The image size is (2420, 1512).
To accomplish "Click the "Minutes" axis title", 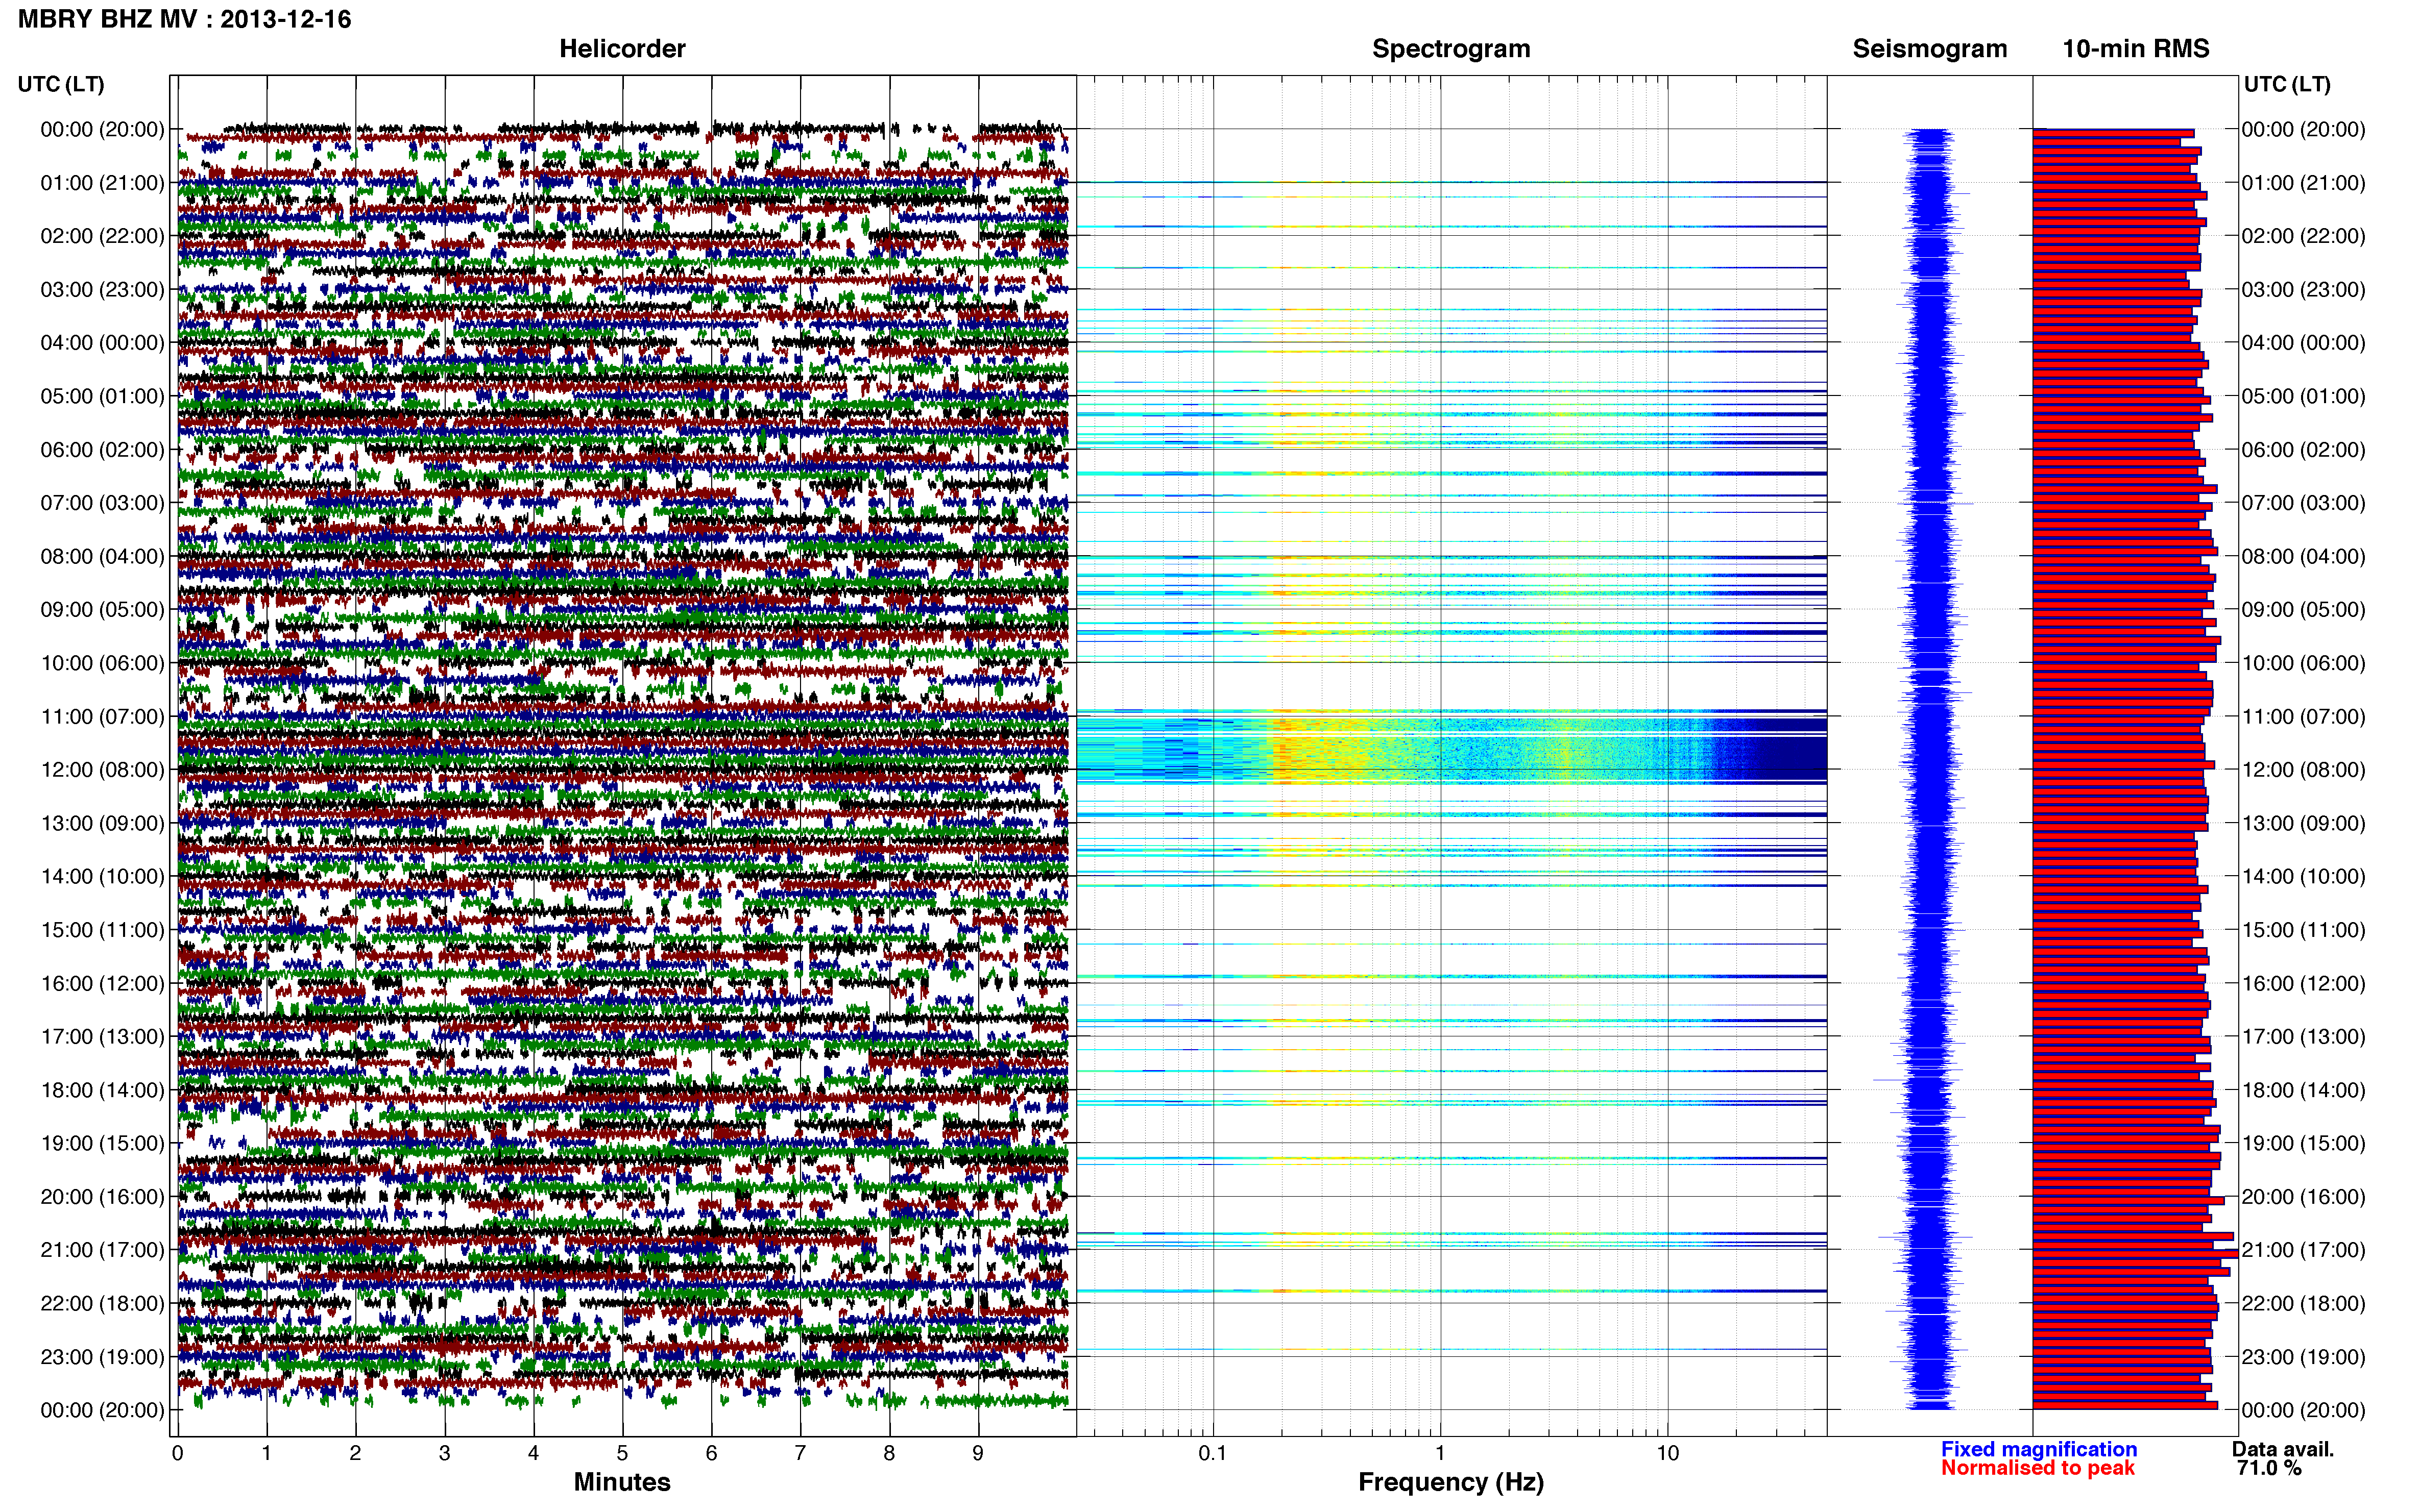I will click(622, 1482).
